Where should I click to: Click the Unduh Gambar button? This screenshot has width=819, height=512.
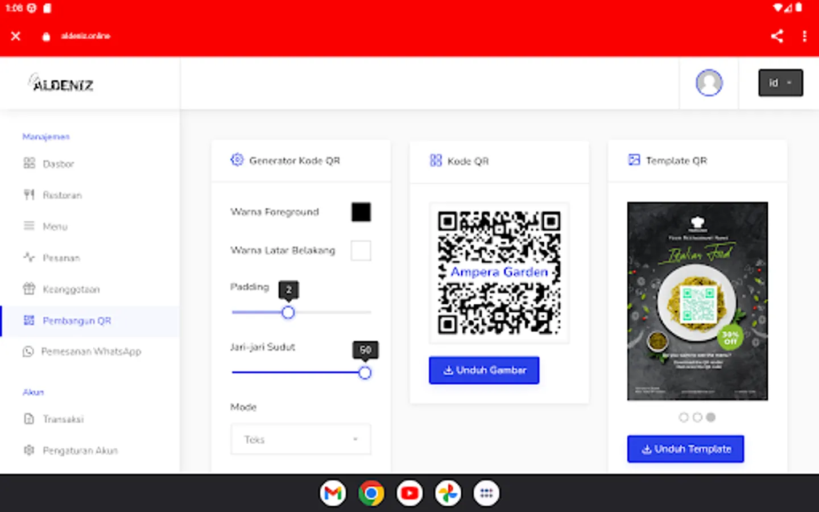point(484,370)
